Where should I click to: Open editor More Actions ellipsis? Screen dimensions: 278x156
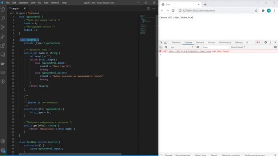click(154, 8)
